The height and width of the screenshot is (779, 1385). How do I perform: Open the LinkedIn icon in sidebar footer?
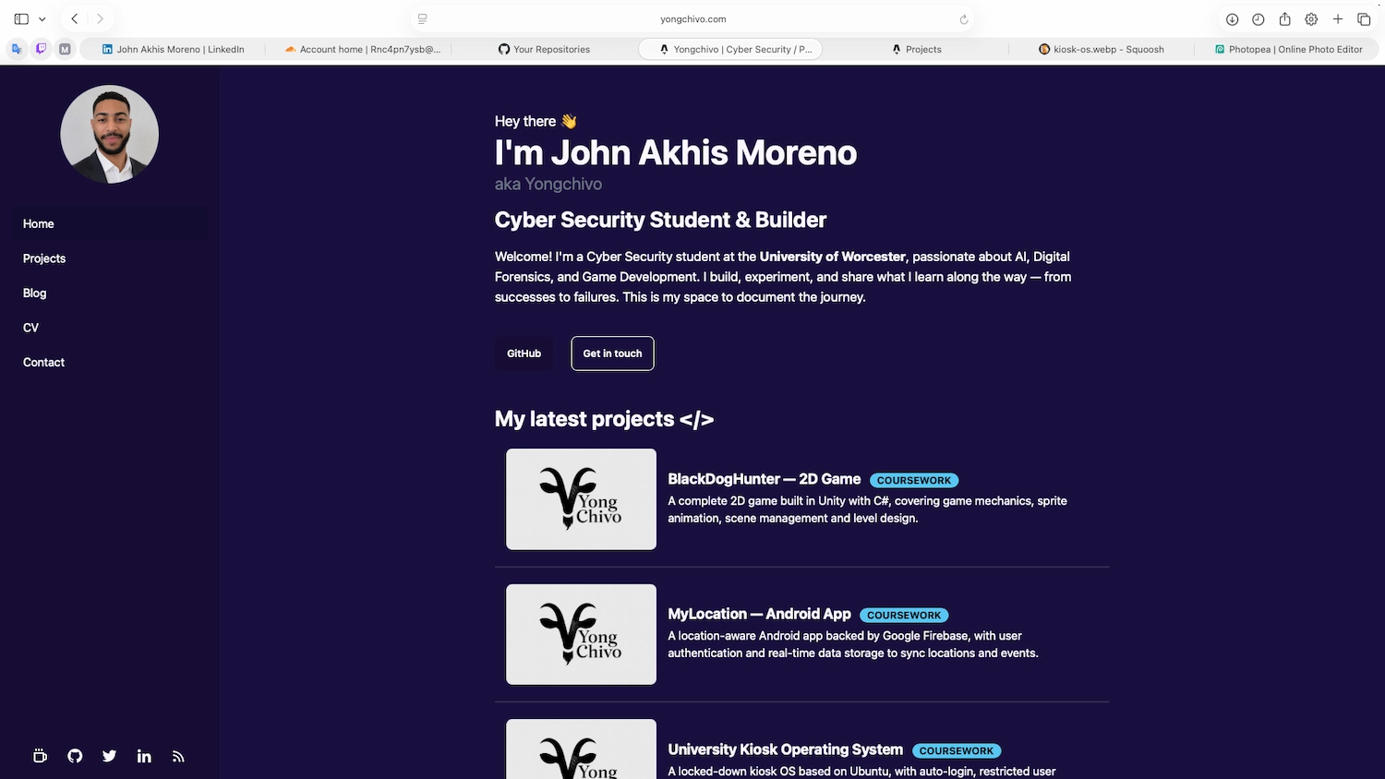pyautogui.click(x=144, y=756)
